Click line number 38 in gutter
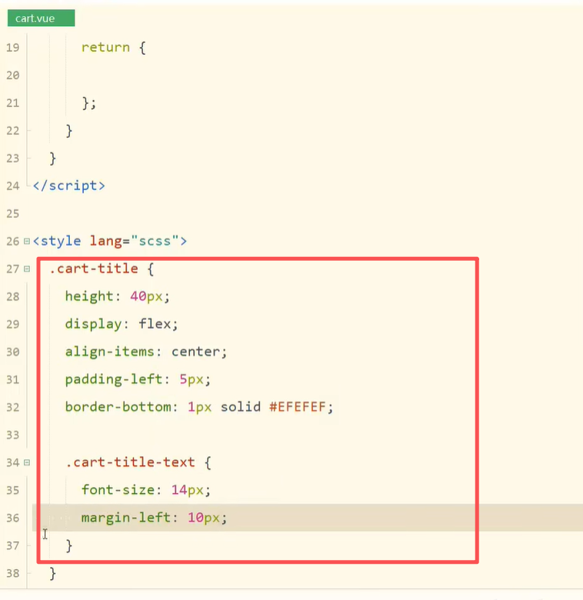This screenshot has height=600, width=583. [x=12, y=573]
